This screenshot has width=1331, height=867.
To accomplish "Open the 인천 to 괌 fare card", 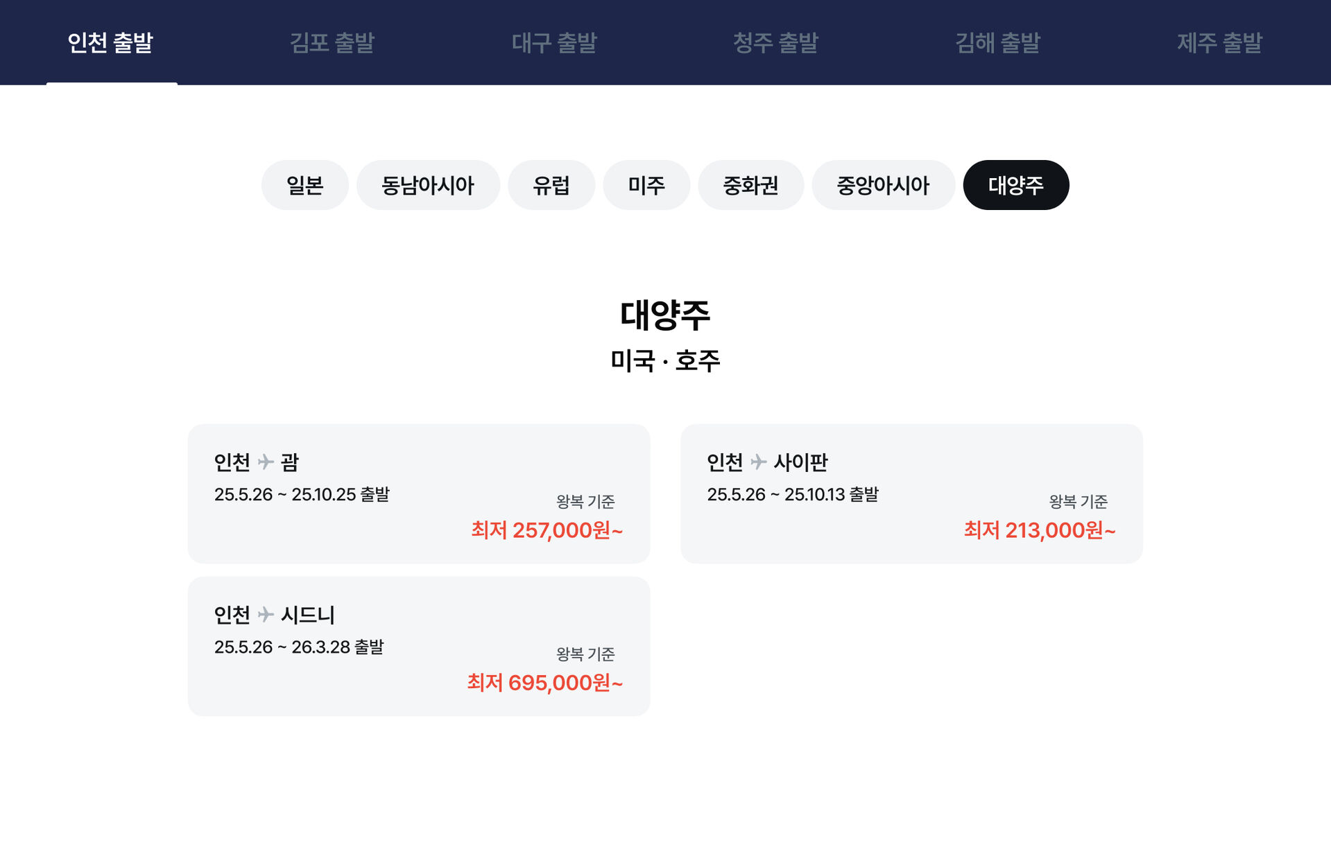I will [x=418, y=493].
